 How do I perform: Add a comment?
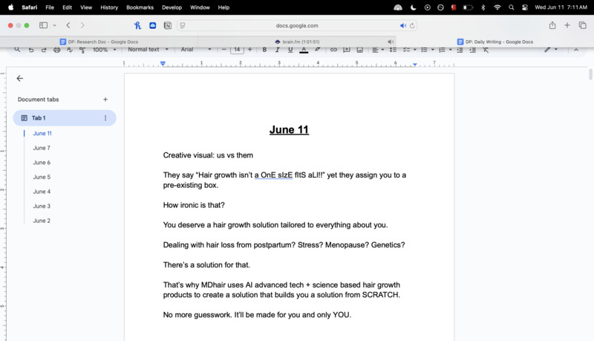[346, 50]
